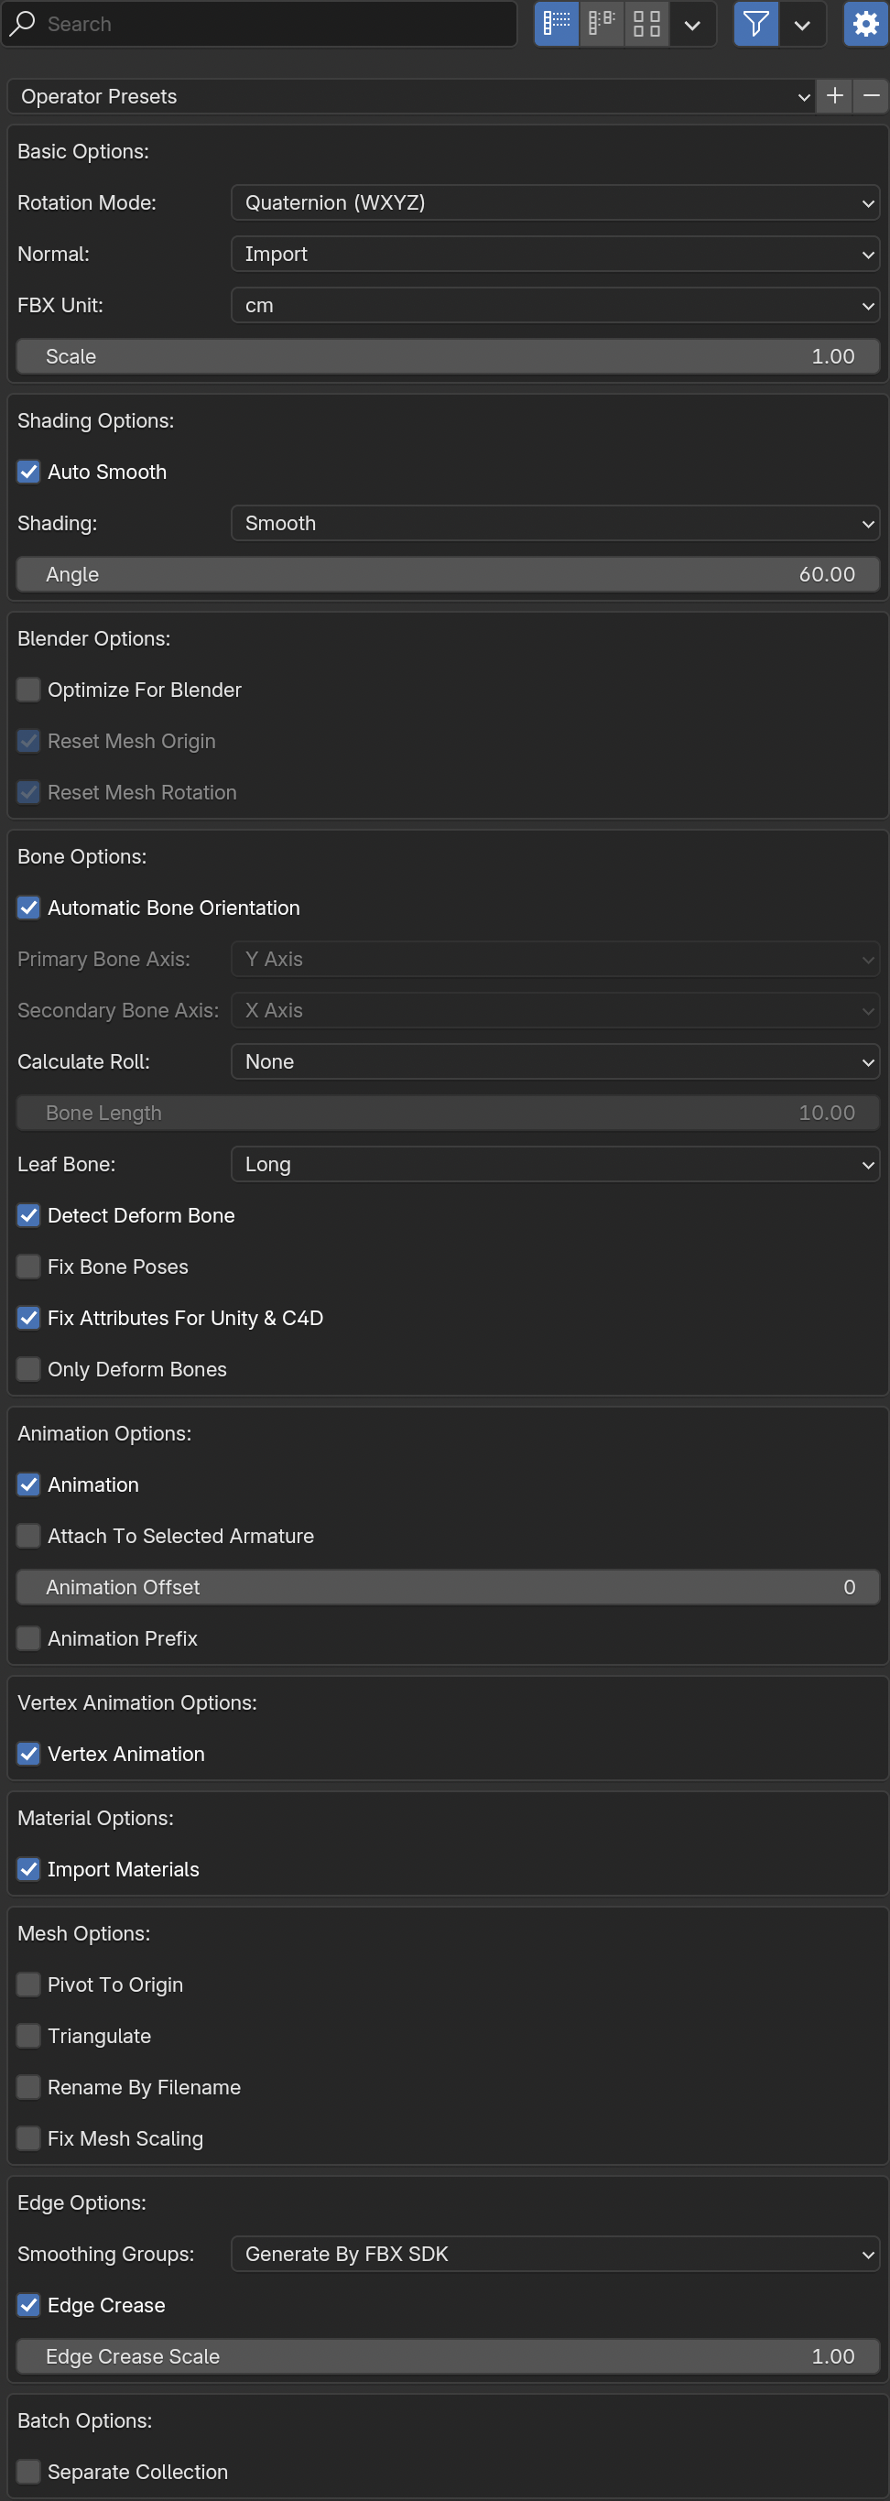Click the Animation Offset field
This screenshot has height=2501, width=890.
pos(449,1587)
